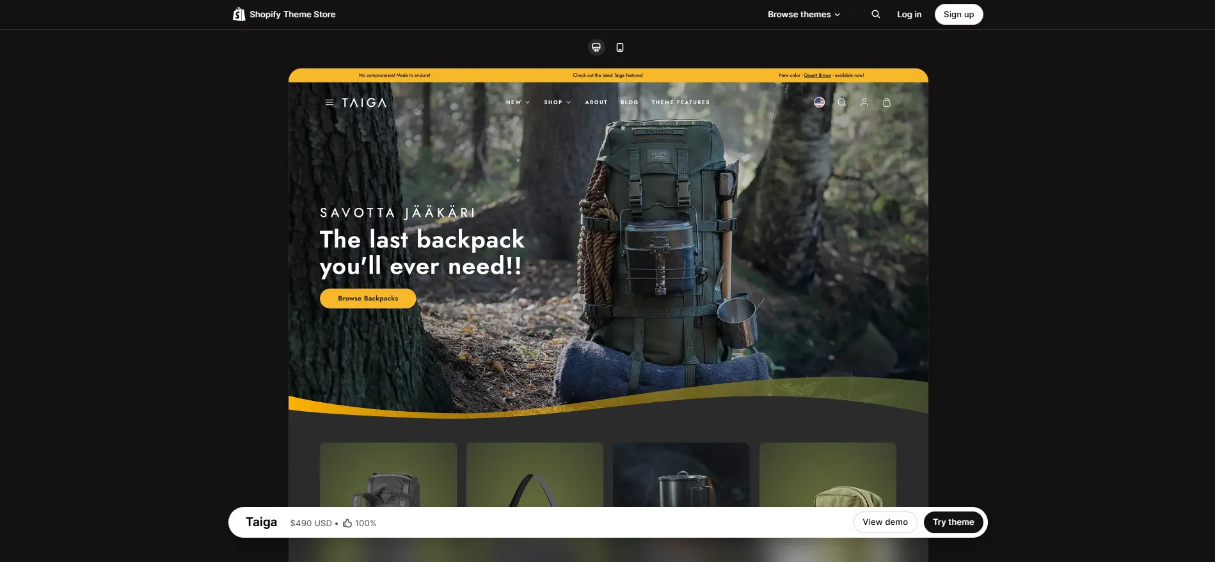Select the camping pot product thumbnail
Image resolution: width=1215 pixels, height=562 pixels.
pyautogui.click(x=681, y=476)
